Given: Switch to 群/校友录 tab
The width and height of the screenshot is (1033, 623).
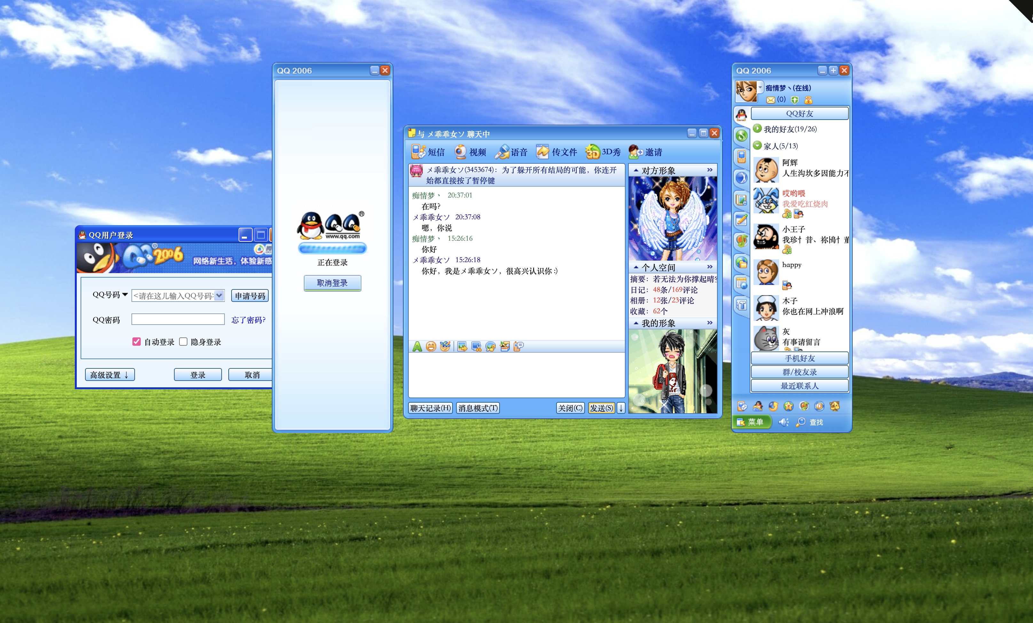Looking at the screenshot, I should [x=799, y=371].
